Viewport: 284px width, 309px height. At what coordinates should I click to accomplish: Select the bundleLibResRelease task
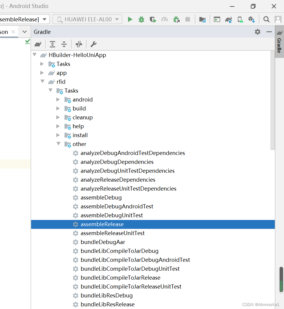click(x=108, y=304)
